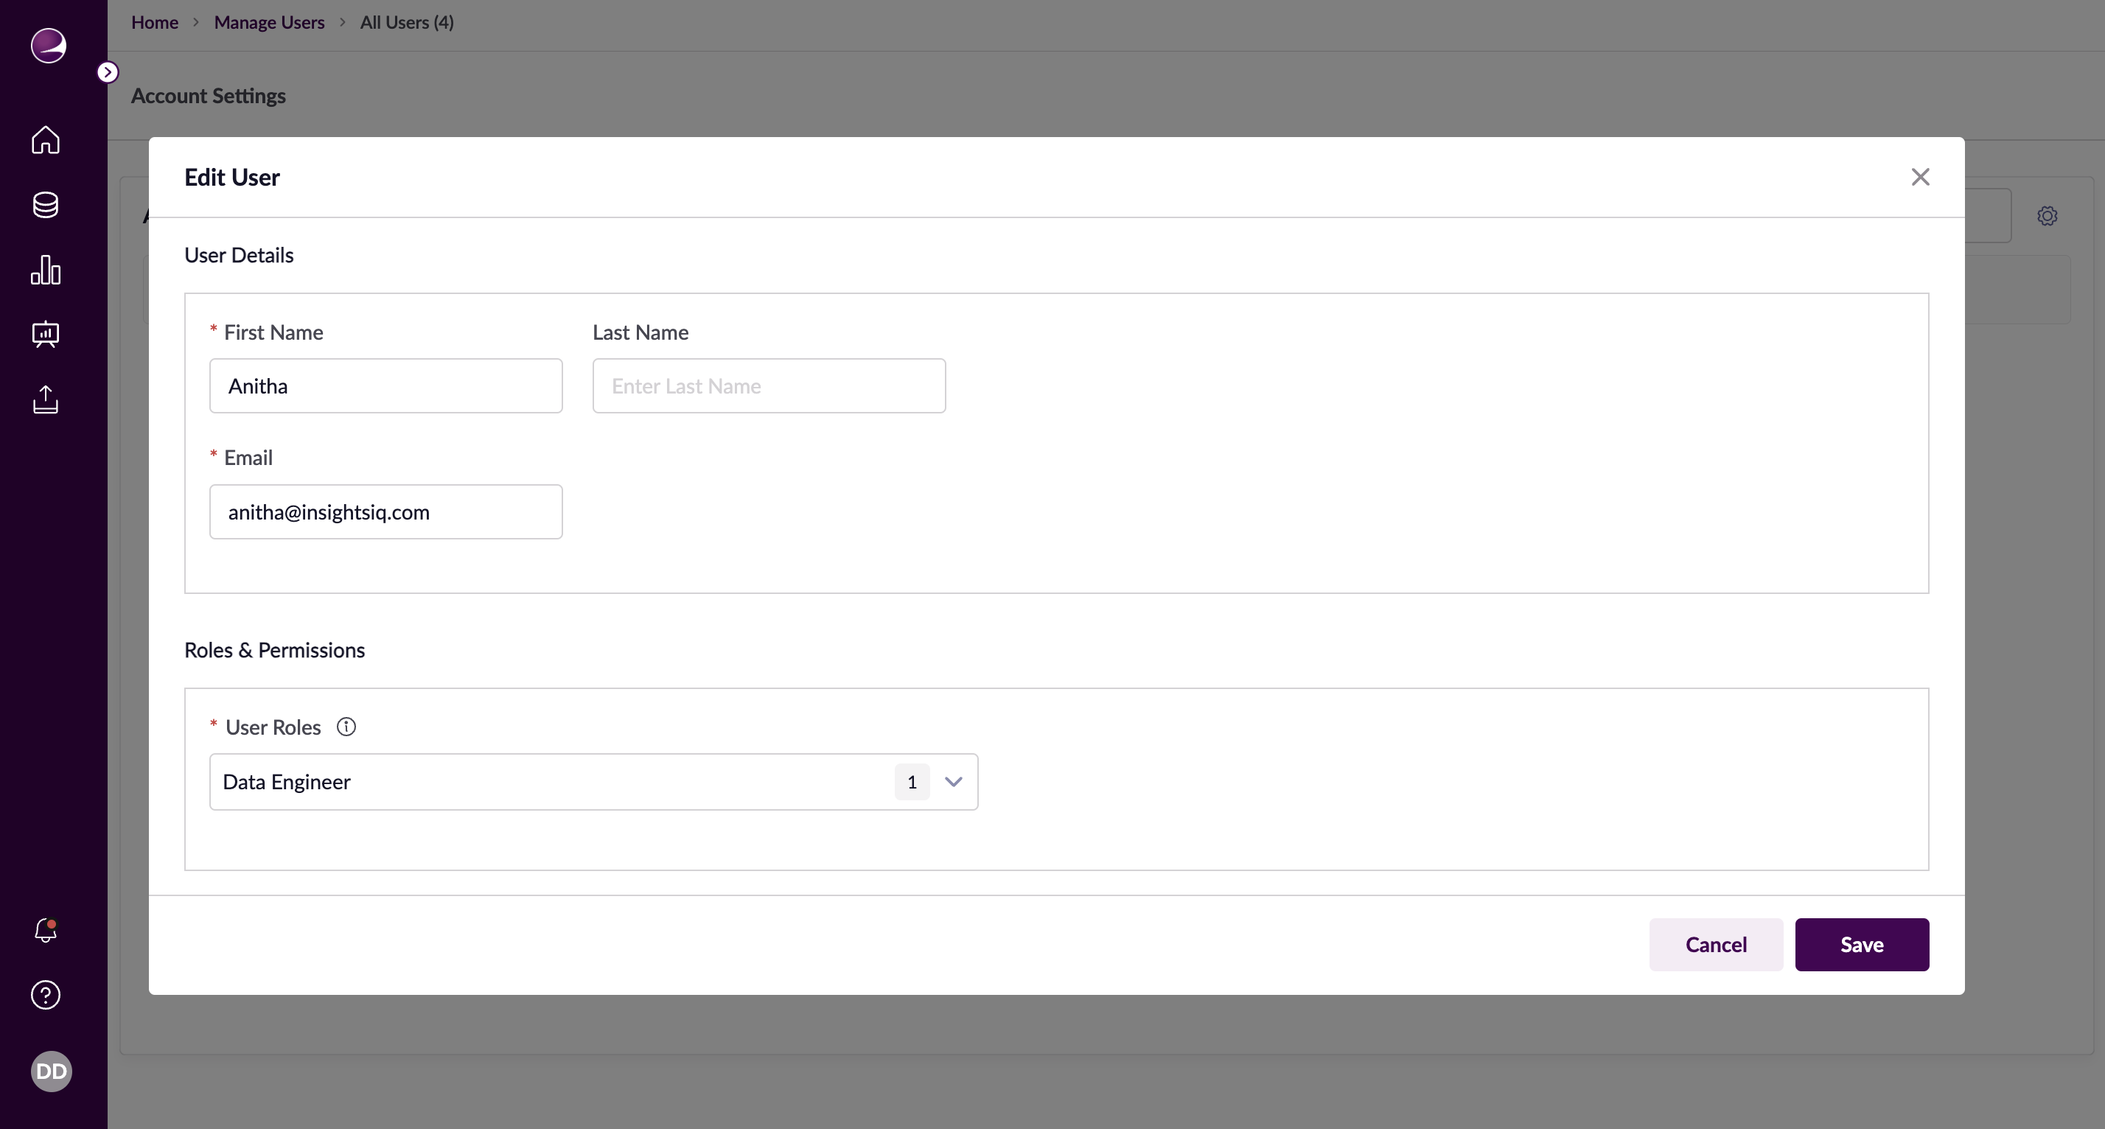Select the analytics bar chart sidebar icon
This screenshot has width=2105, height=1129.
point(45,270)
